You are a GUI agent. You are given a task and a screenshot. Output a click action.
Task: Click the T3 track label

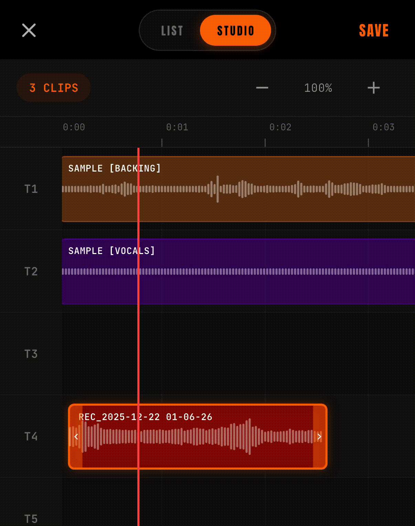click(31, 354)
